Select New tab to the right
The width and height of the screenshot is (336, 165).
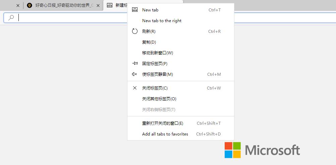pos(181,20)
